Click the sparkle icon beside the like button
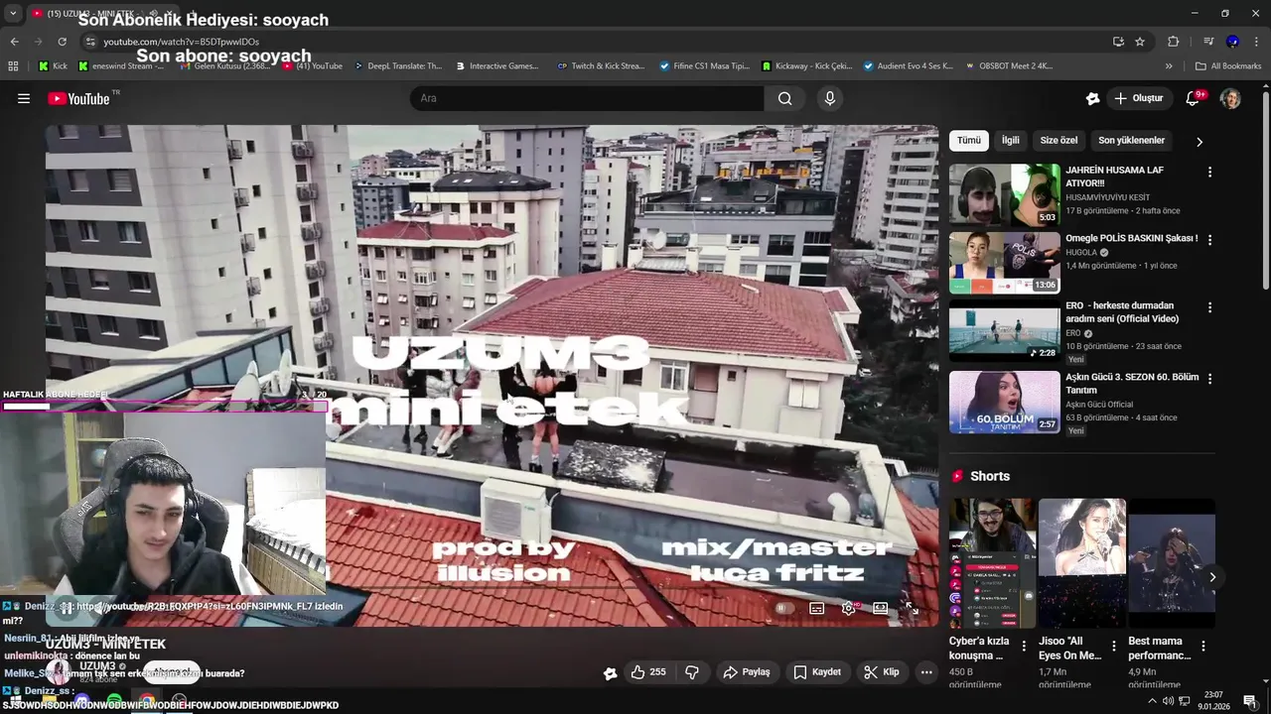1271x714 pixels. (610, 673)
